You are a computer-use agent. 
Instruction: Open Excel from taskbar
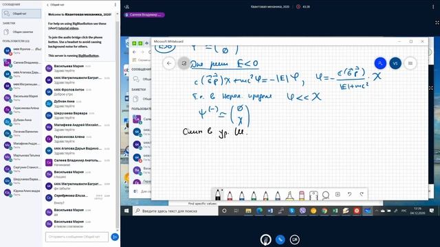click(335, 211)
